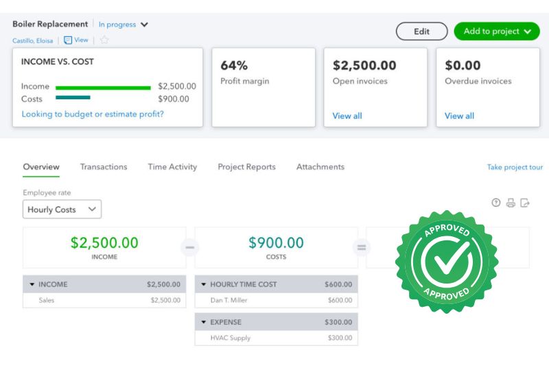Click the notes icon beside View
The image size is (549, 365).
[68, 40]
